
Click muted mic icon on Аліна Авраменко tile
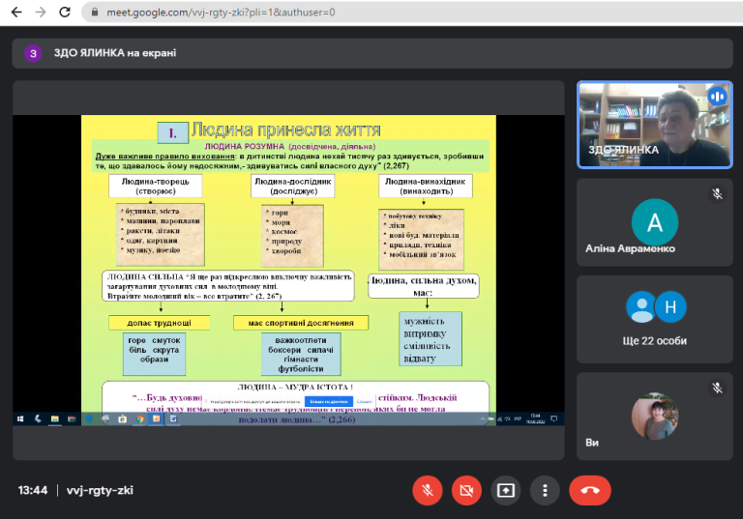point(717,193)
